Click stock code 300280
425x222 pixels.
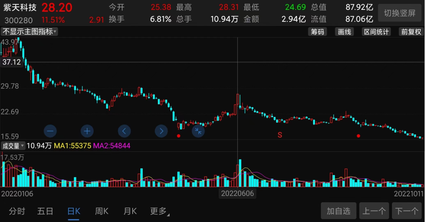point(18,20)
